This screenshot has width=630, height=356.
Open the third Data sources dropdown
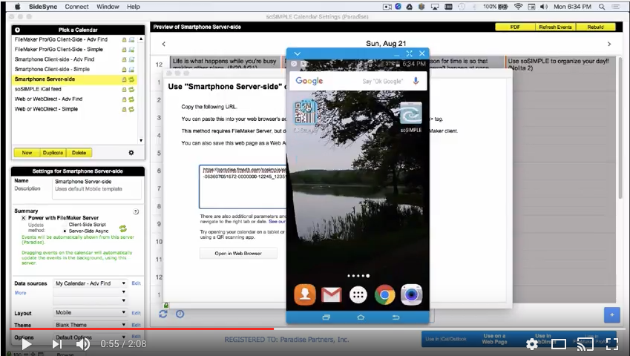pyautogui.click(x=91, y=300)
